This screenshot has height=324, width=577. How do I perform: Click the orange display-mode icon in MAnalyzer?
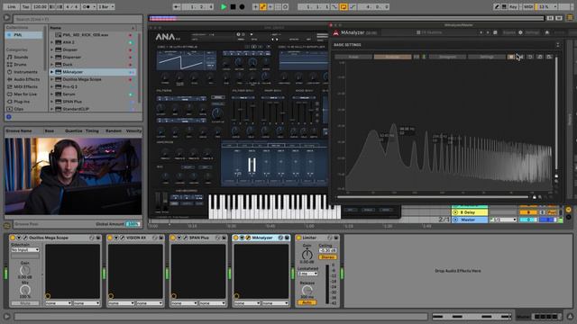511,57
